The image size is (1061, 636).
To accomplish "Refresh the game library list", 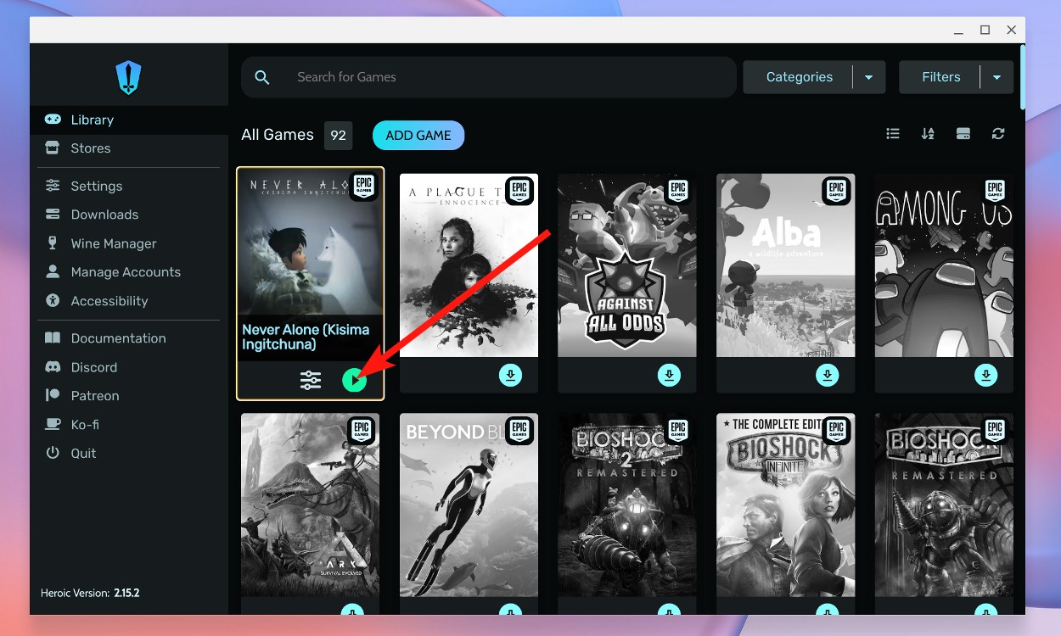I will coord(997,133).
